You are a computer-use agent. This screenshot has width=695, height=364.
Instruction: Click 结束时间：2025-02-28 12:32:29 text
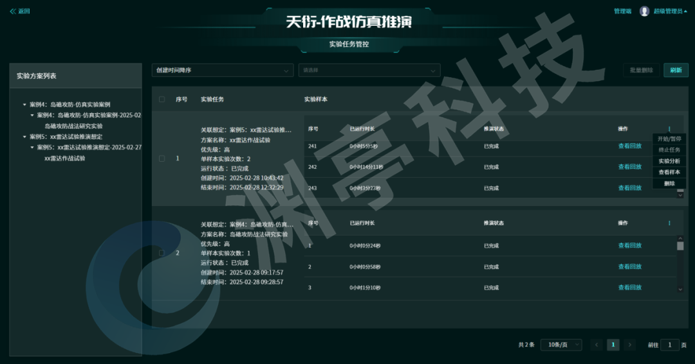coord(242,187)
